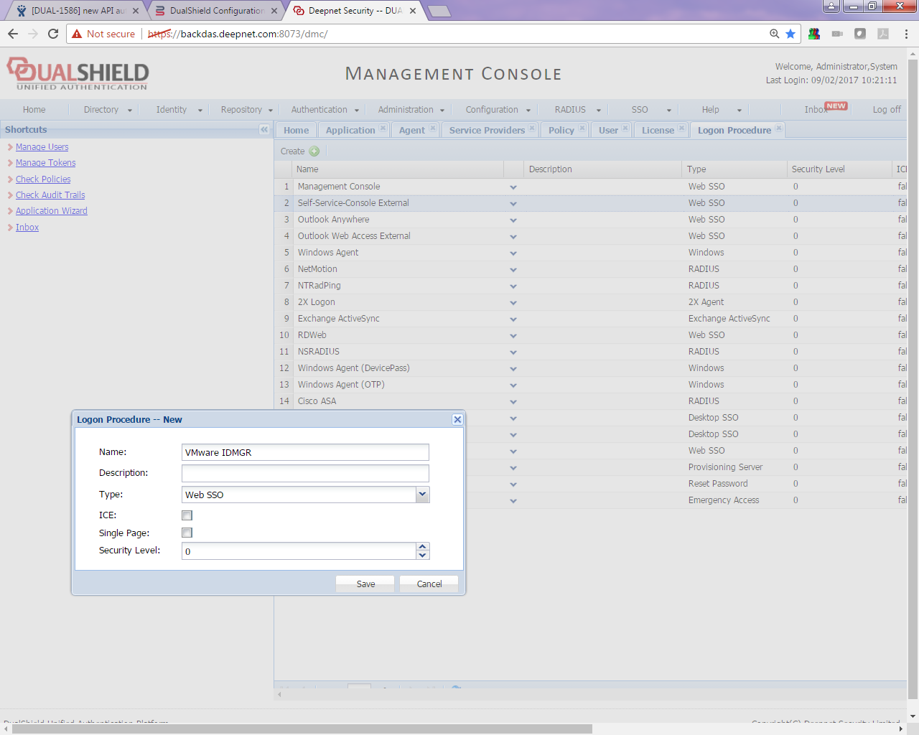Open the Type dropdown list
Viewport: 919px width, 735px height.
[422, 495]
